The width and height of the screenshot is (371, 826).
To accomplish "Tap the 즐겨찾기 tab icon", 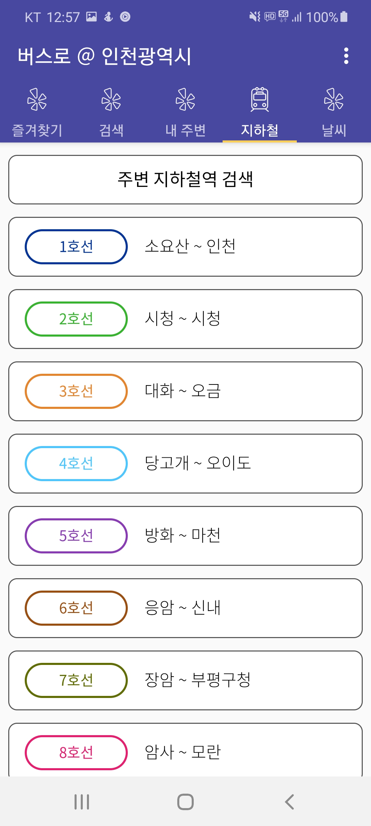I will pyautogui.click(x=37, y=99).
